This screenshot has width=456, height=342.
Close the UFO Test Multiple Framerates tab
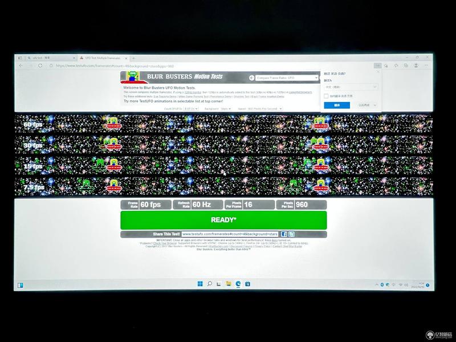[125, 58]
